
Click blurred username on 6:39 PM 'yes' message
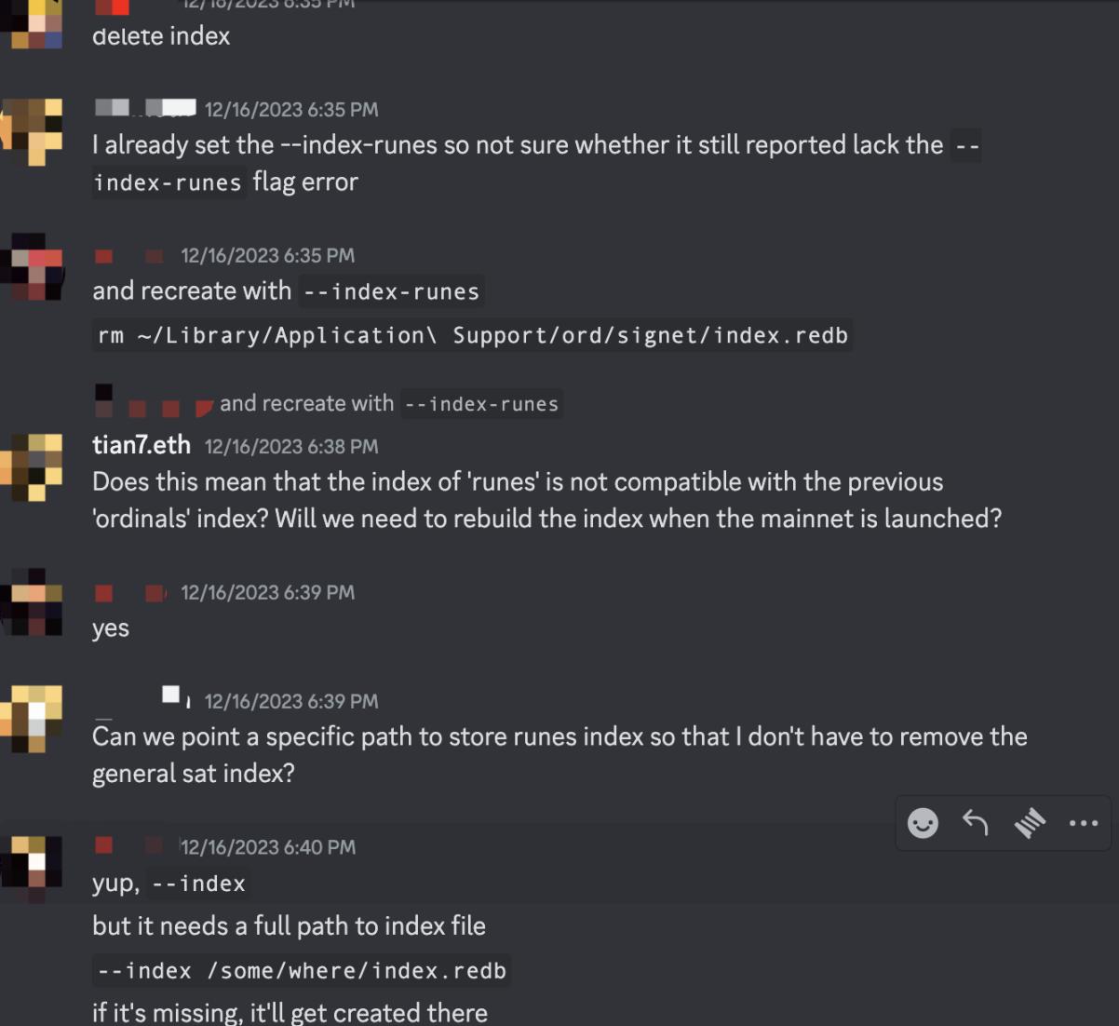130,593
